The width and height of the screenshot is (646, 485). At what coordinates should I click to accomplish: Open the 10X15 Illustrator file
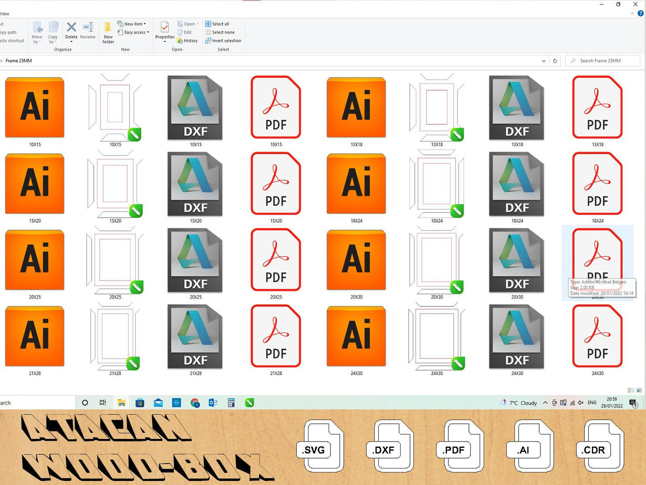pyautogui.click(x=35, y=107)
